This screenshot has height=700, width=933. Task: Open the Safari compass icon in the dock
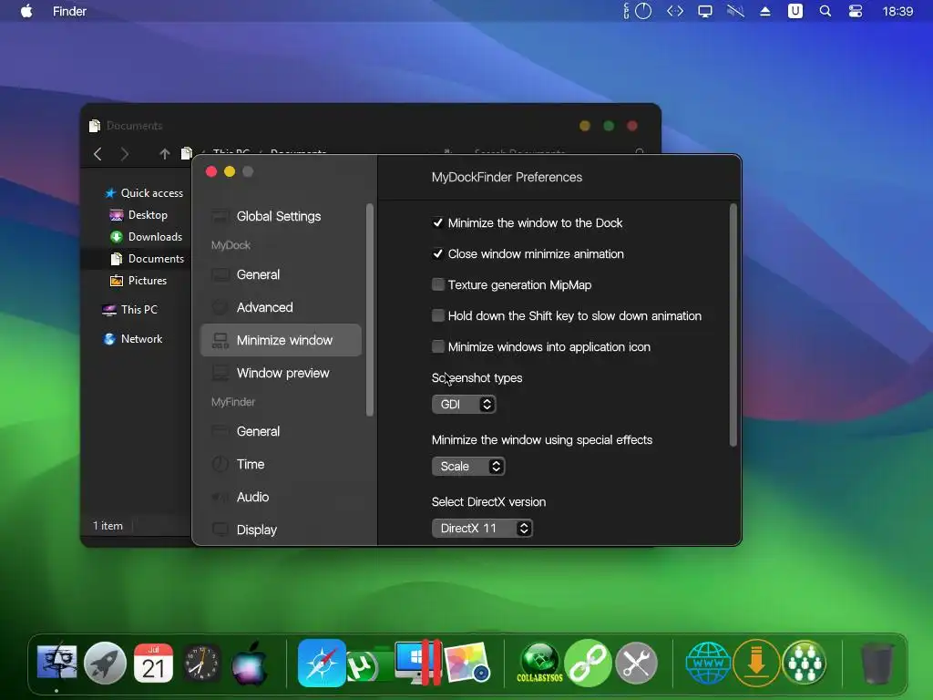[x=322, y=663]
